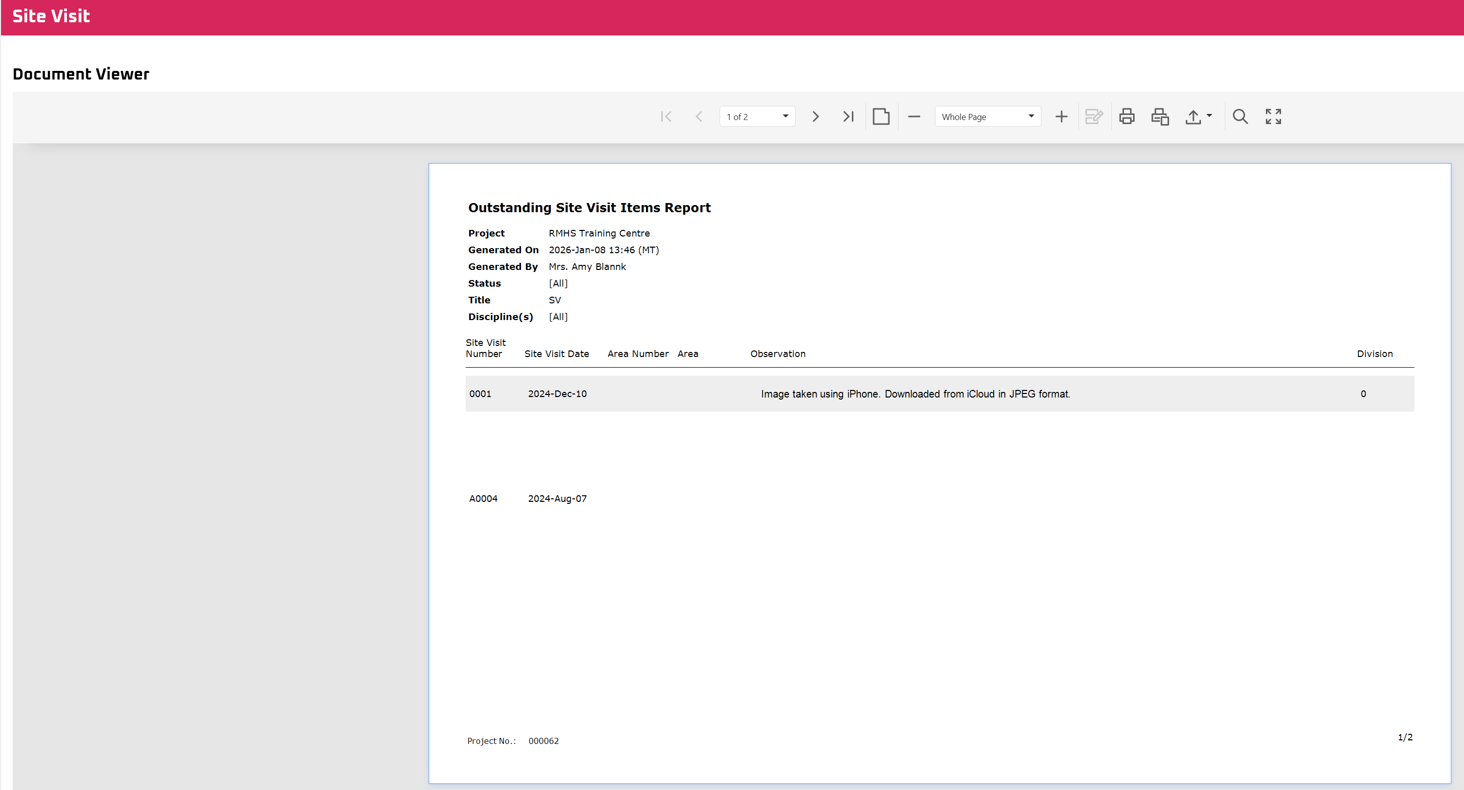The width and height of the screenshot is (1464, 790).
Task: Click the iPhone image observation text
Action: [915, 394]
